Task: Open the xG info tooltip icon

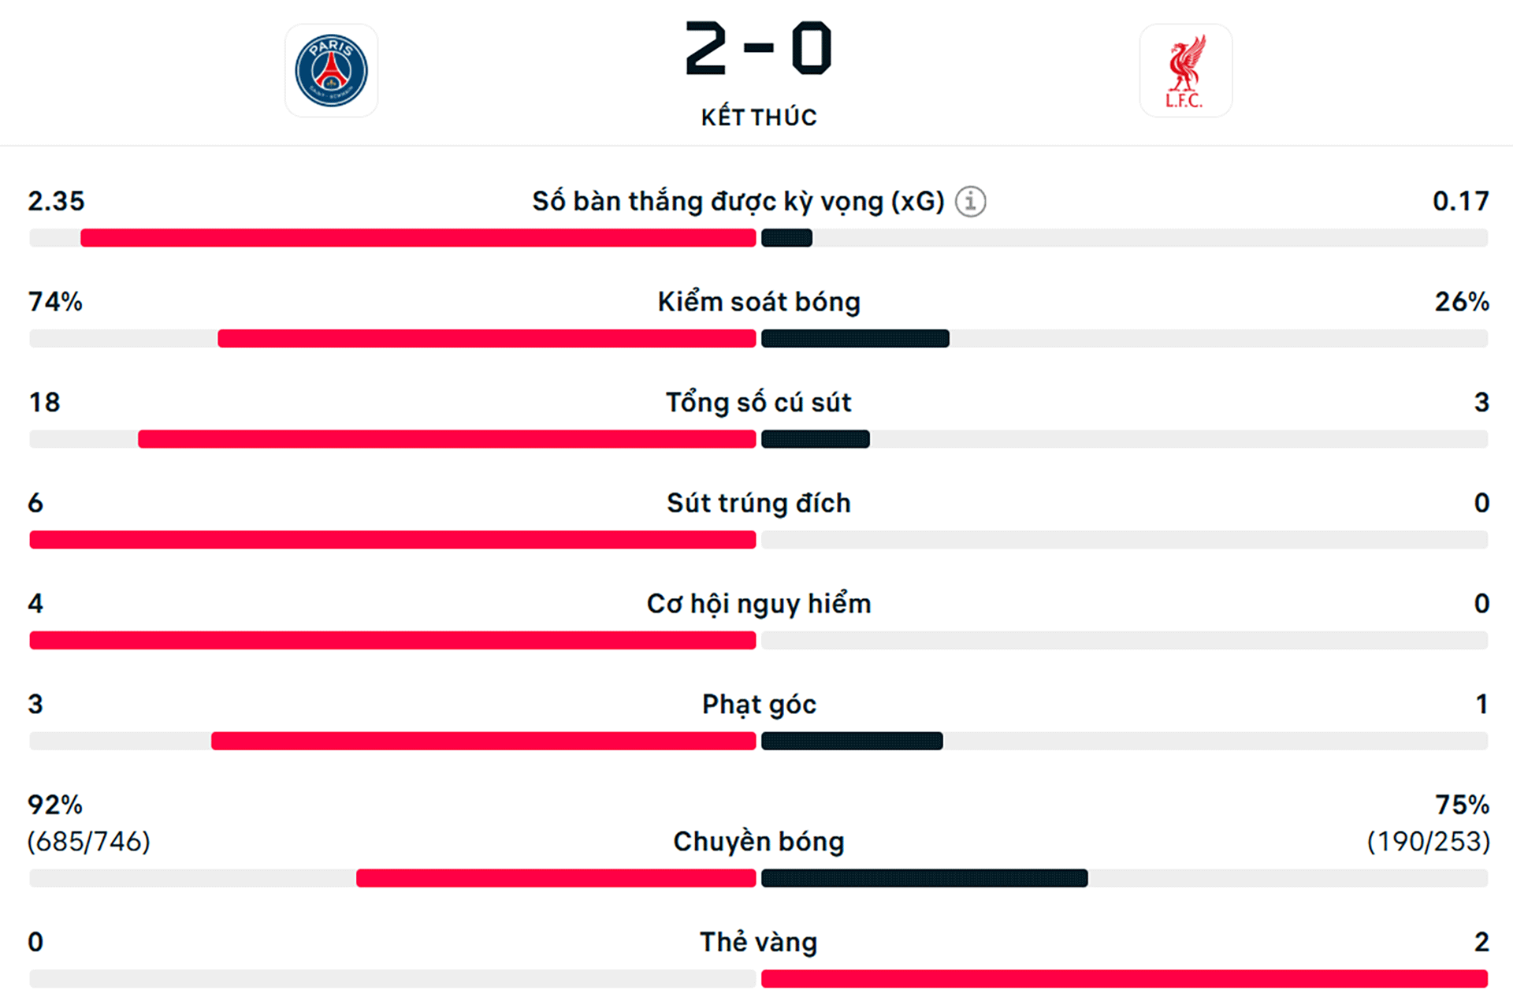Action: click(970, 202)
